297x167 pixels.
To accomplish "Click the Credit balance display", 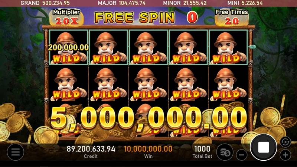I will pos(91,152).
